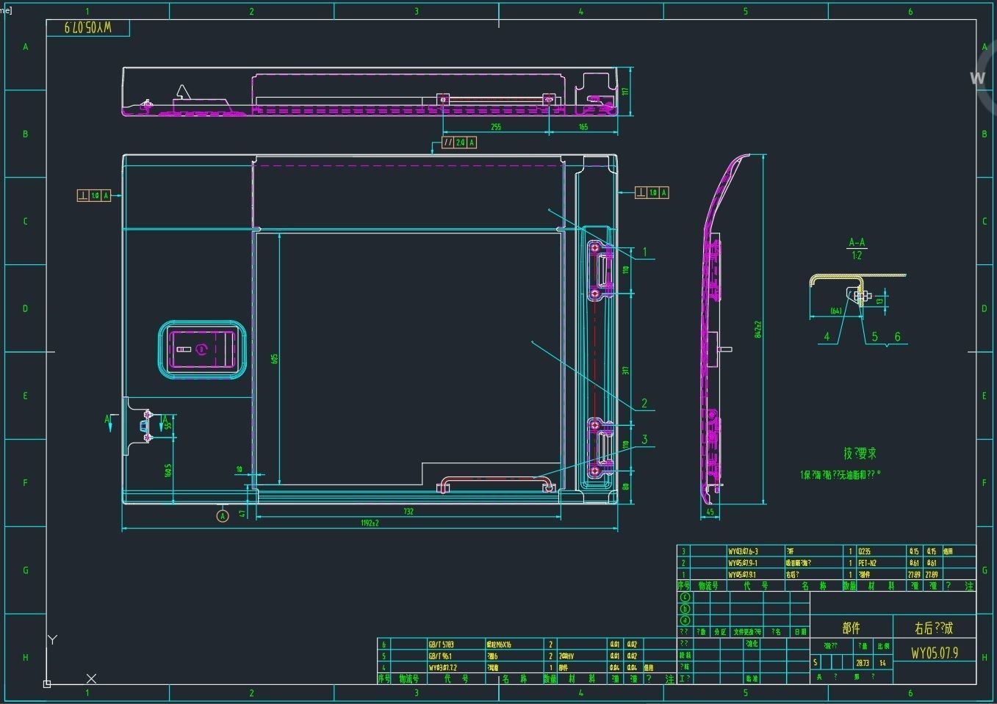
Task: Select drawing number WY05.07.9 in title block
Action: (x=934, y=653)
